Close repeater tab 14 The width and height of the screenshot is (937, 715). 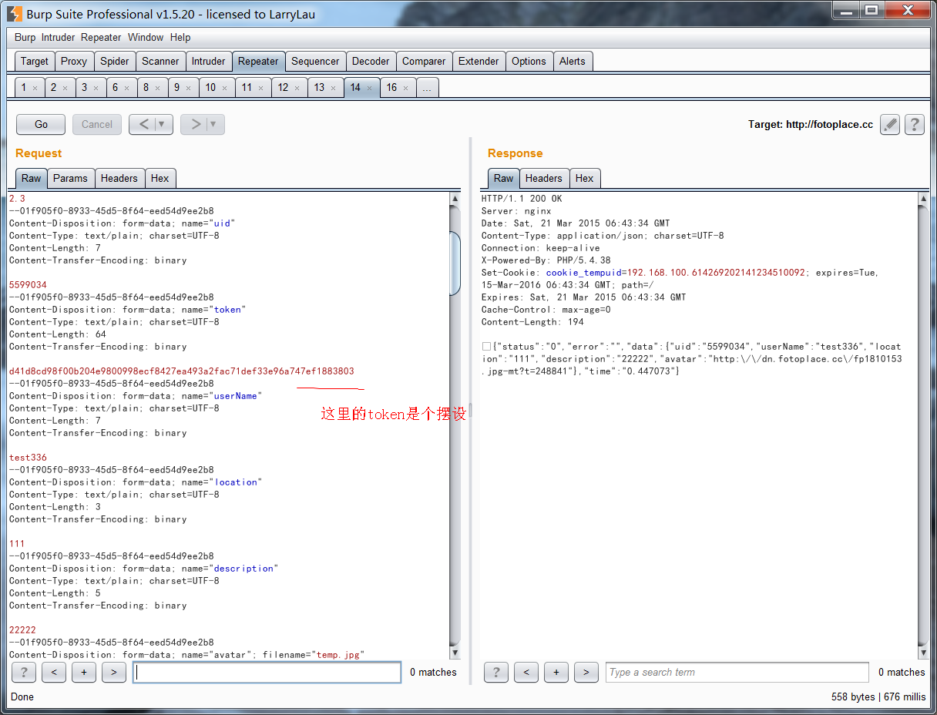click(369, 89)
